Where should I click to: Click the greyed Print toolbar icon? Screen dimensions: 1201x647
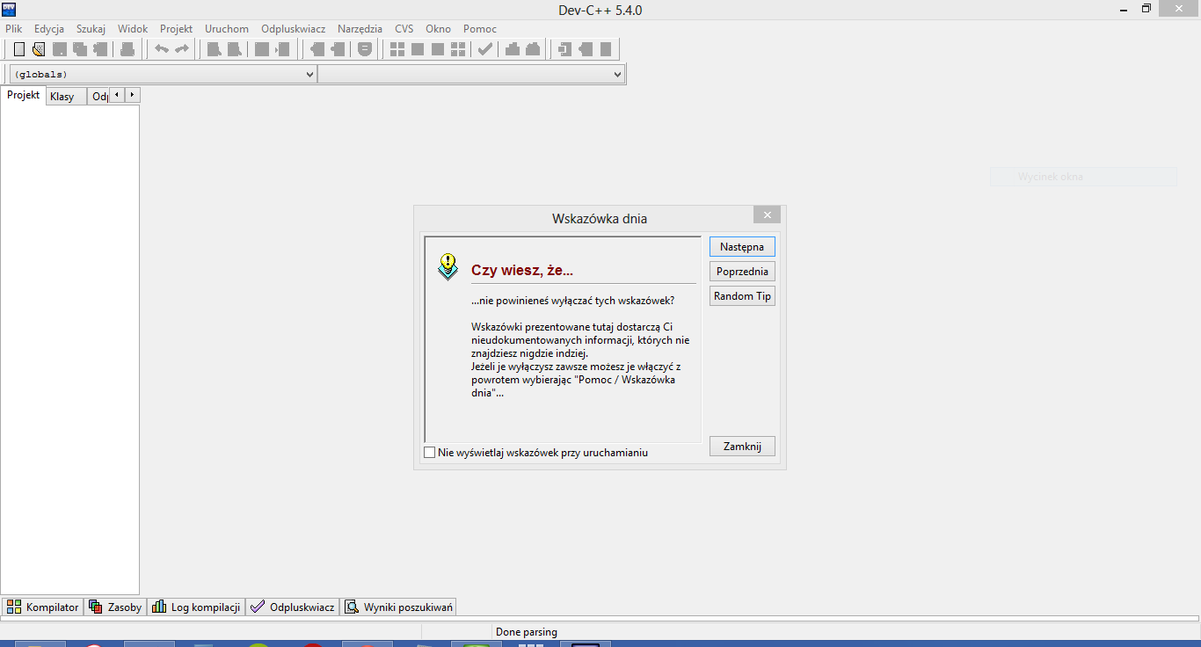click(127, 49)
